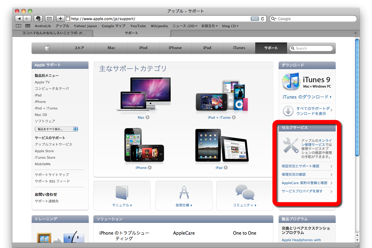Go forward with Safari's forward arrow
This screenshot has width=372, height=248.
(27, 19)
